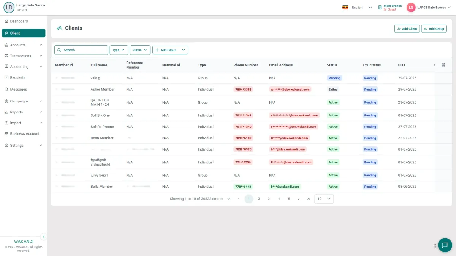456x256 pixels.
Task: Click the Exited status badge for Asher Member
Action: 333,90
